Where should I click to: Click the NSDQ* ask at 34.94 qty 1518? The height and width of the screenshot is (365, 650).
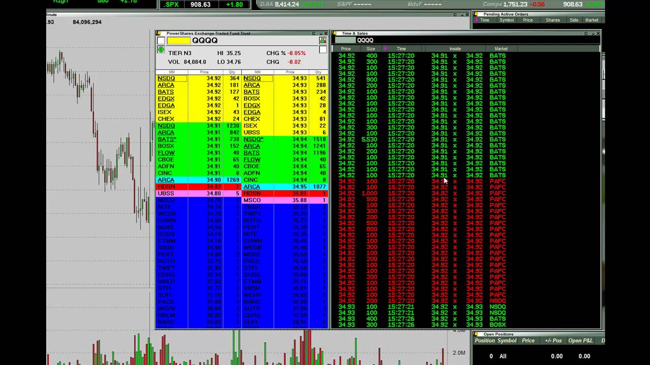point(285,139)
